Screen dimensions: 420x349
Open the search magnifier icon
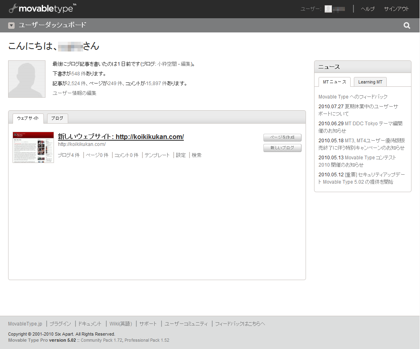[407, 26]
